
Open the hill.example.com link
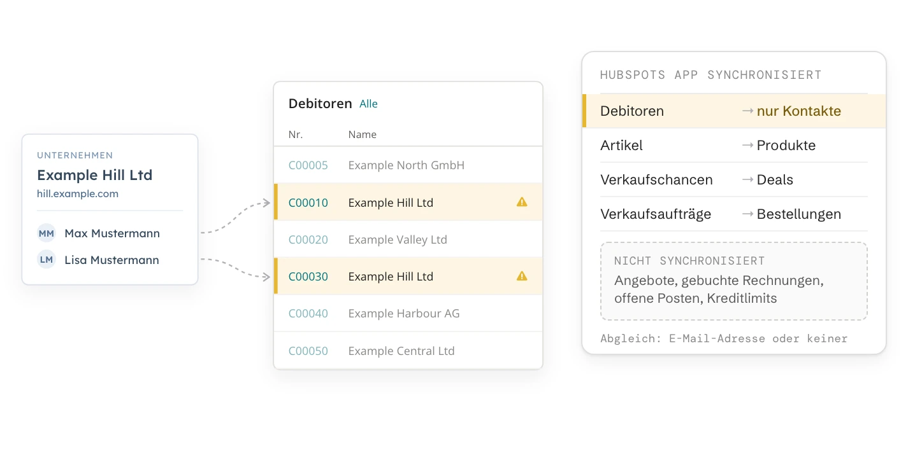(78, 193)
